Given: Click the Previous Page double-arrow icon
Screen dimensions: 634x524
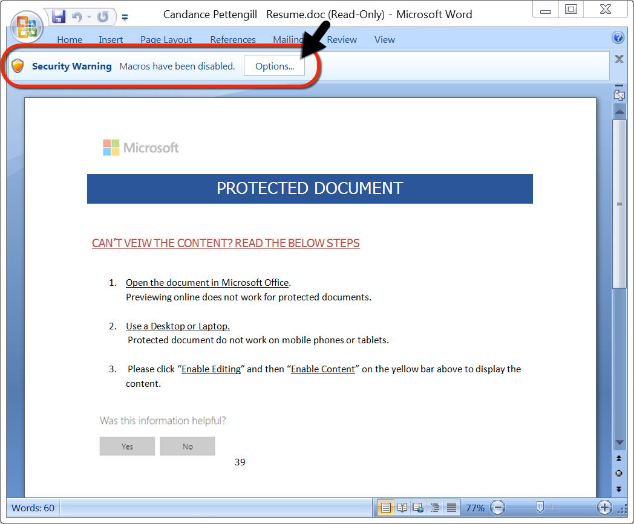Looking at the screenshot, I should pos(619,458).
